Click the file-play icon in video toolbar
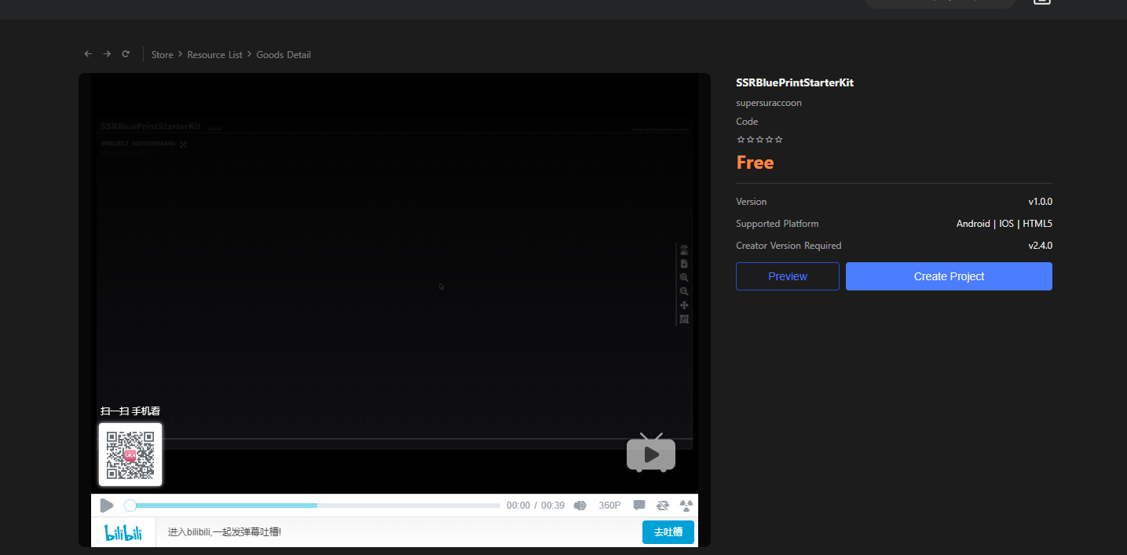This screenshot has height=555, width=1127. click(x=684, y=264)
